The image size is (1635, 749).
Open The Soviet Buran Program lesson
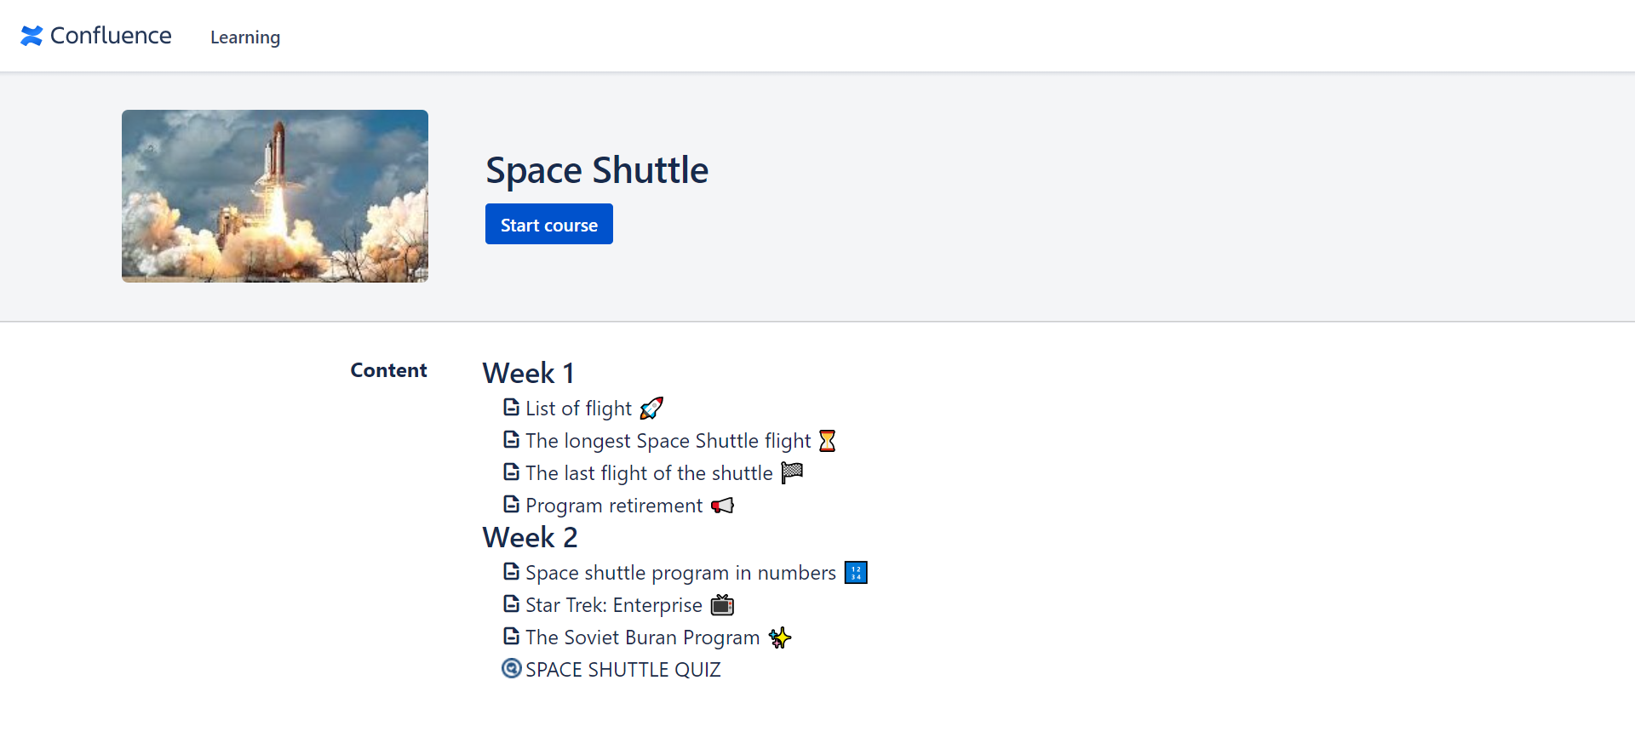click(x=642, y=638)
